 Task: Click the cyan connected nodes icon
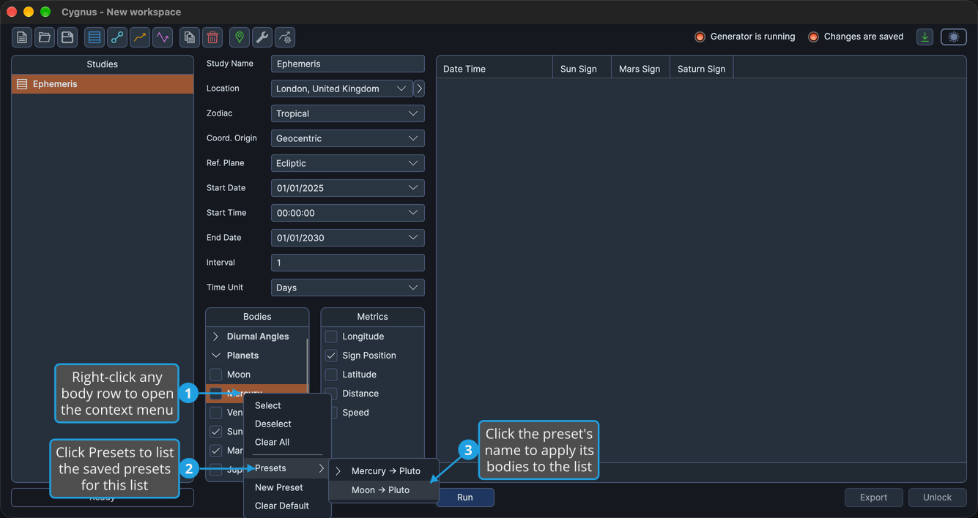coord(117,37)
